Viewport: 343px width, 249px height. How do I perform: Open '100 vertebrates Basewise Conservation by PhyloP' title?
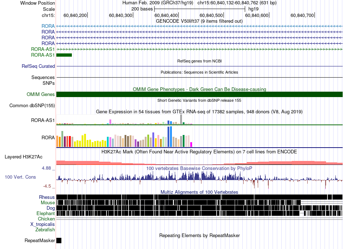(199, 168)
